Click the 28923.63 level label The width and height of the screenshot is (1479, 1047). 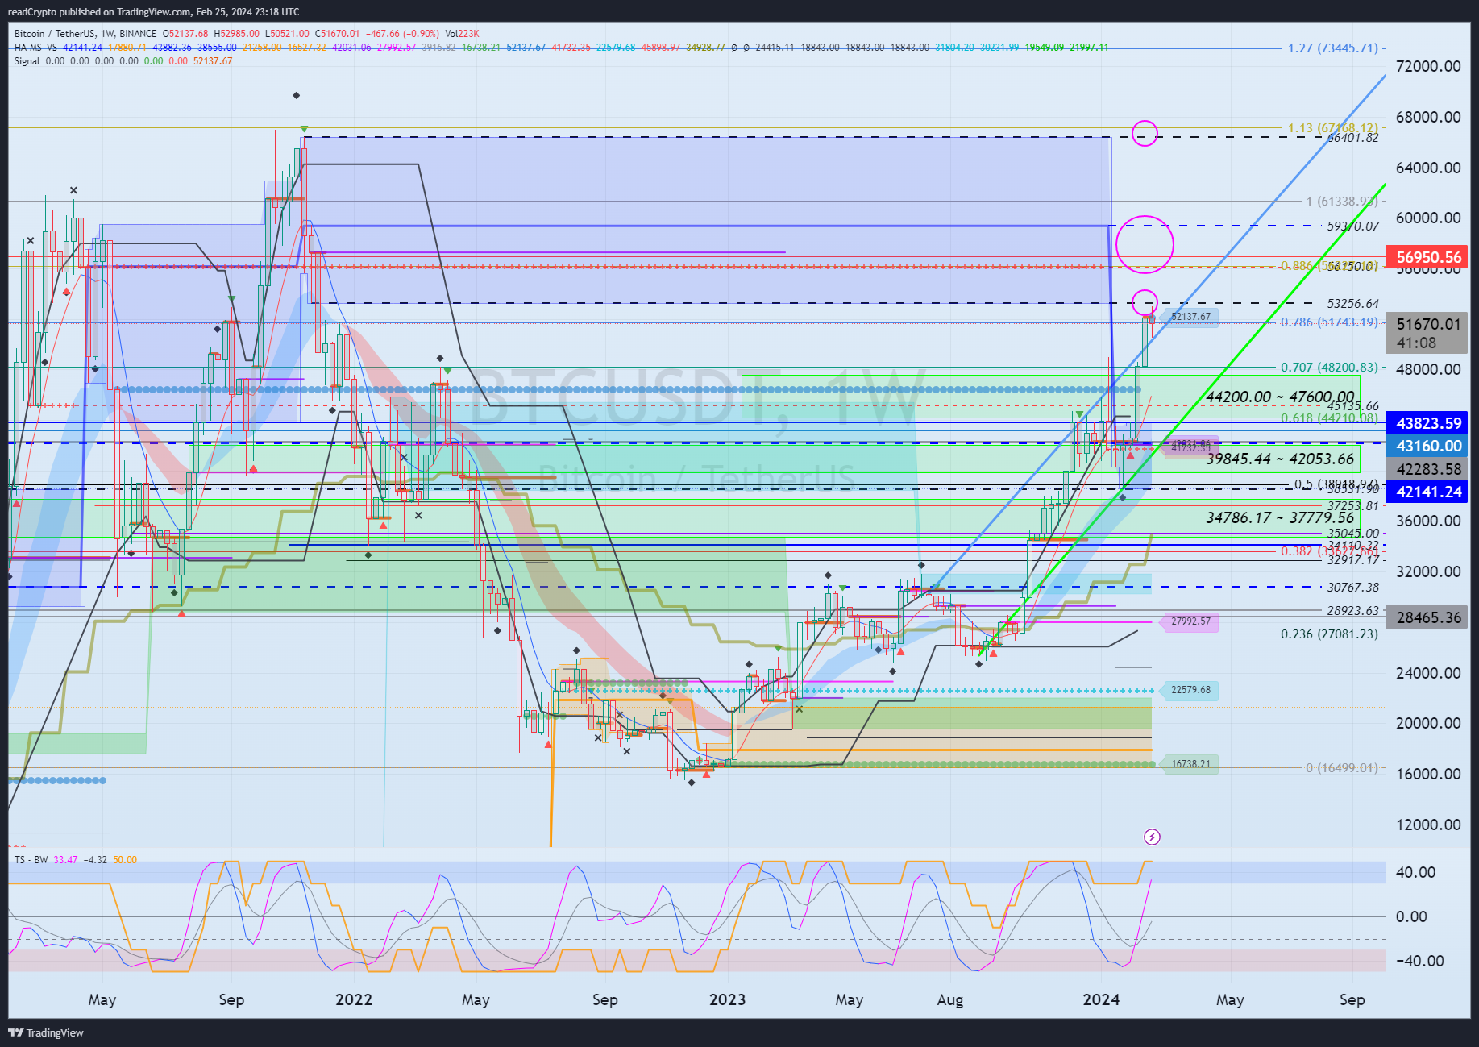[x=1353, y=611]
